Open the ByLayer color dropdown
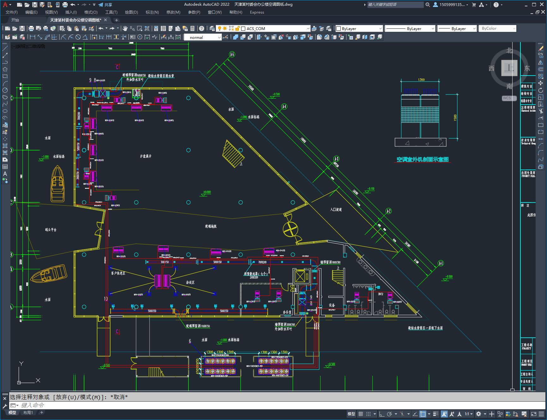The width and height of the screenshot is (547, 420). [359, 28]
